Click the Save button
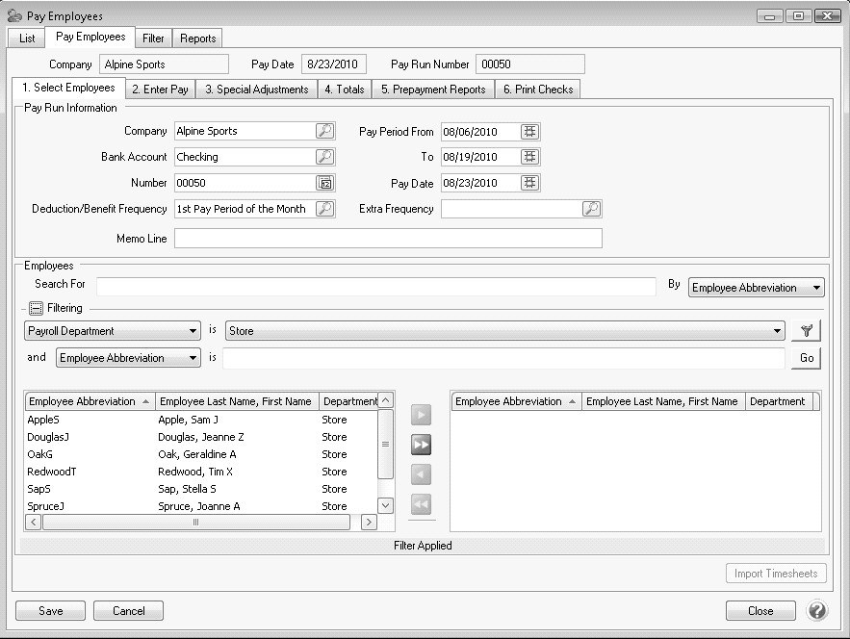850x639 pixels. coord(51,611)
